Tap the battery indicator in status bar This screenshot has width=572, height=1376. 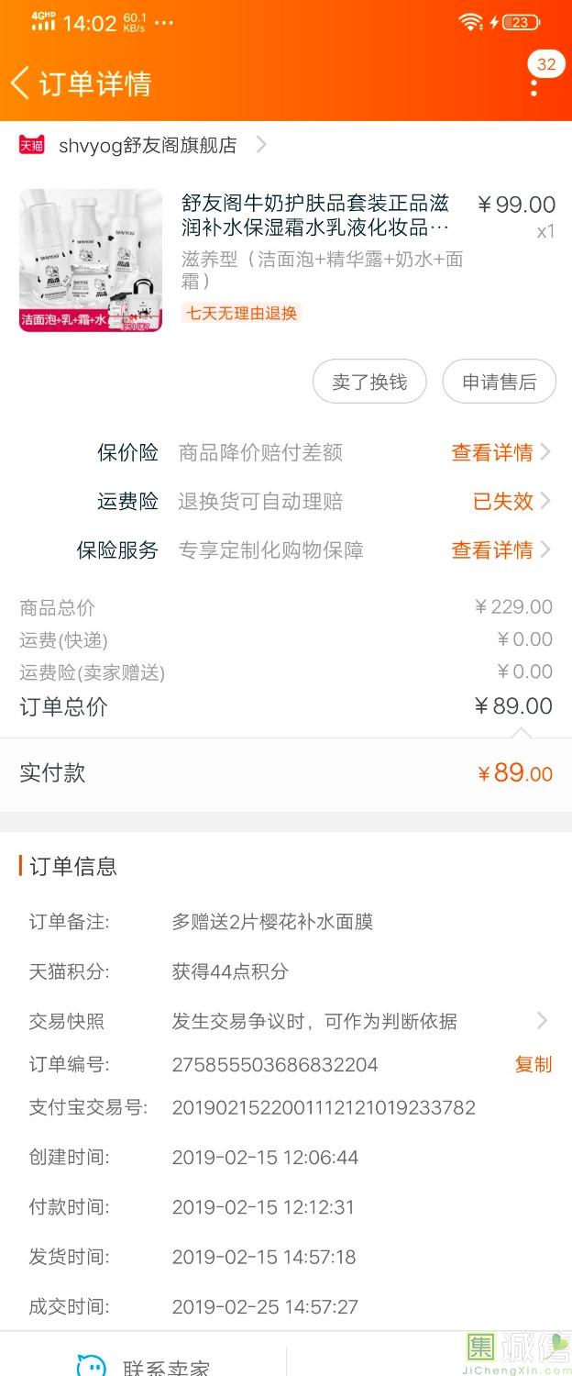pyautogui.click(x=521, y=22)
